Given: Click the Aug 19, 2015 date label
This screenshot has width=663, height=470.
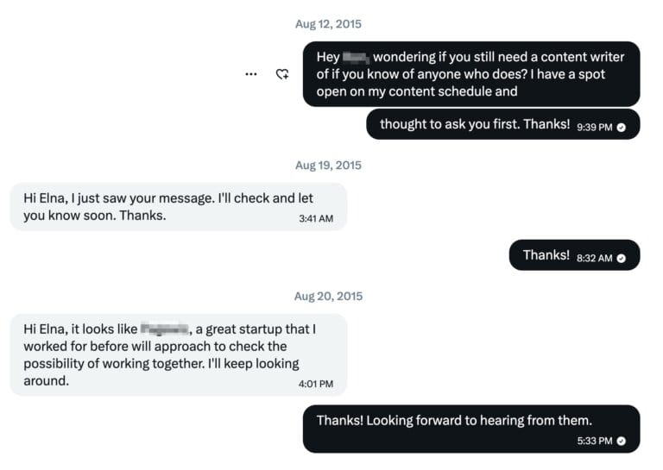Looking at the screenshot, I should tap(328, 165).
